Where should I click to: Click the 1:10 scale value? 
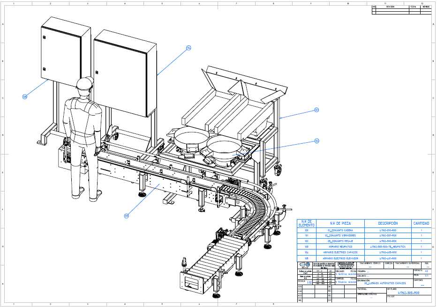[x=309, y=282]
